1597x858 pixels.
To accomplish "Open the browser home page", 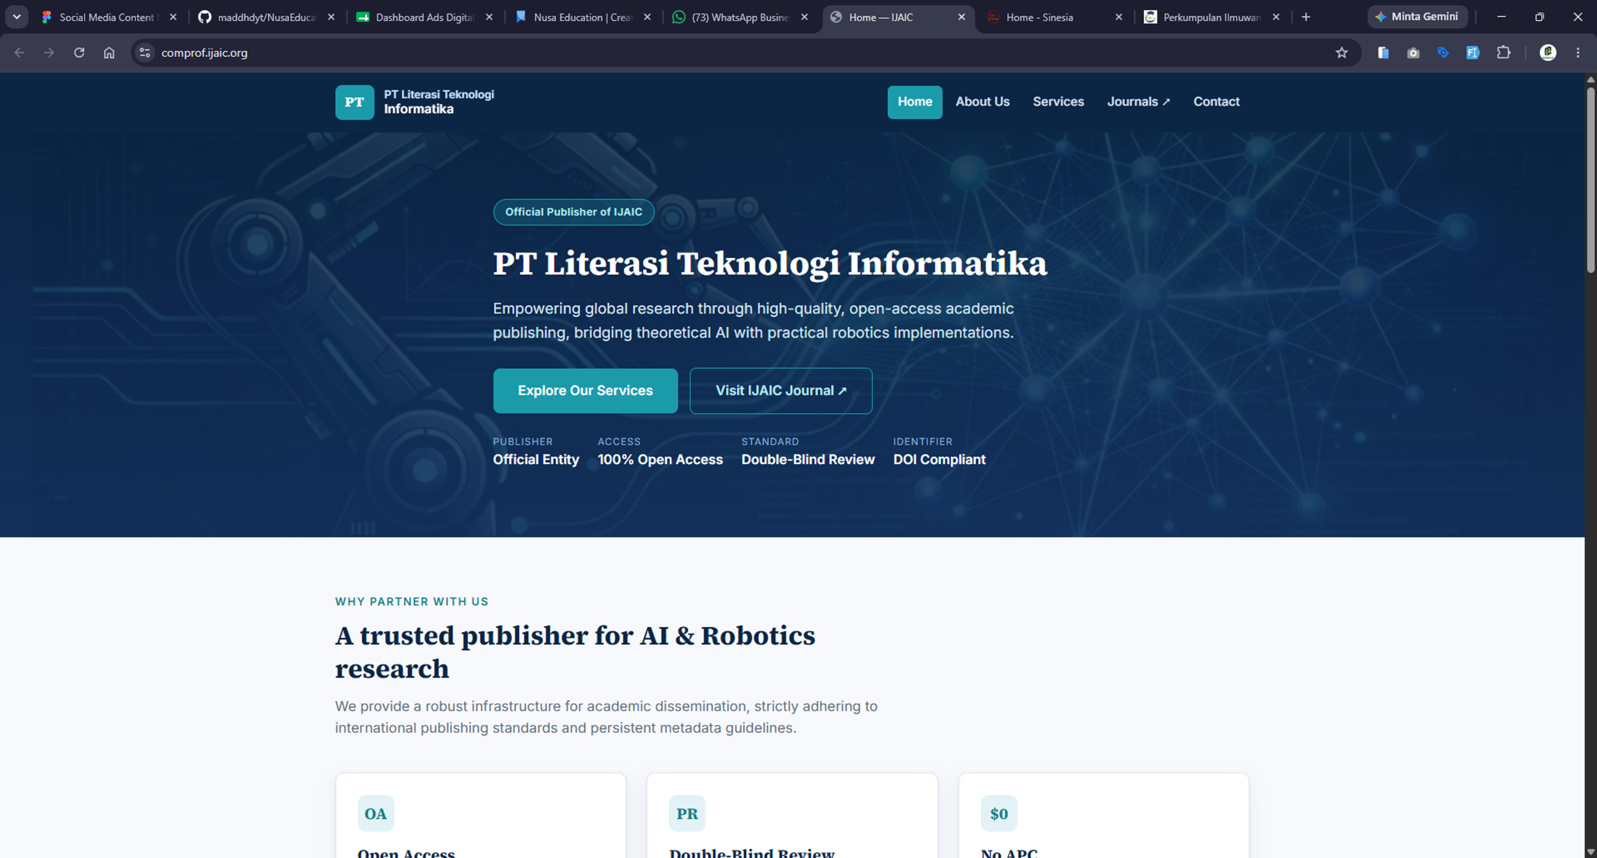I will 109,53.
